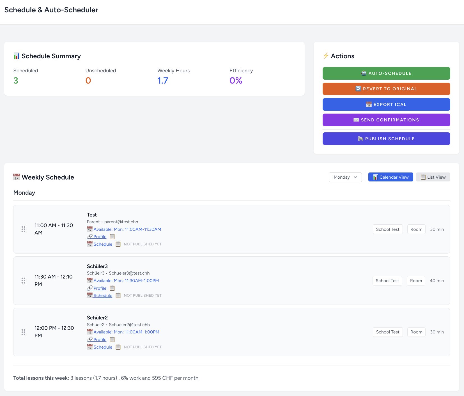Screen dimensions: 464x396
Task: Run the Auto-Schedule action
Action: tap(386, 73)
